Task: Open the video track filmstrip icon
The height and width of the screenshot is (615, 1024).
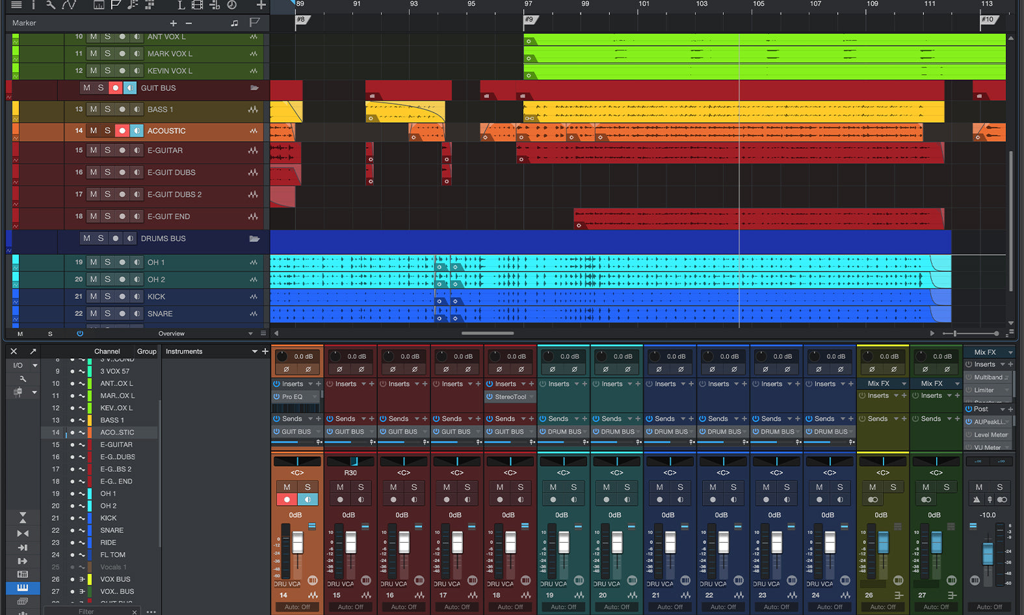Action: coord(197,5)
